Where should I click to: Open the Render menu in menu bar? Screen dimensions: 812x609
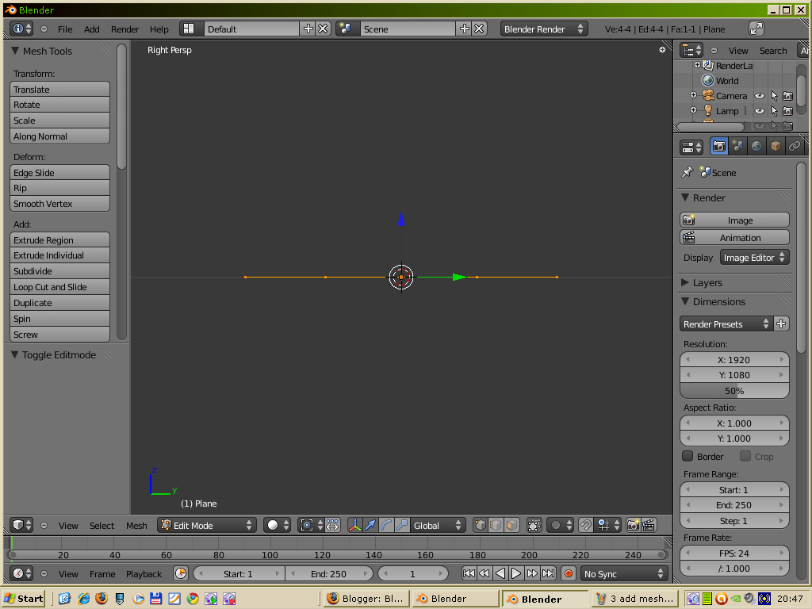(x=124, y=29)
